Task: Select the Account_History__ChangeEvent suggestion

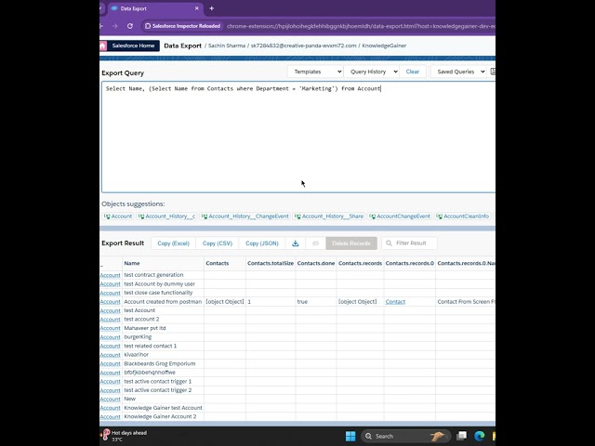Action: click(x=245, y=216)
